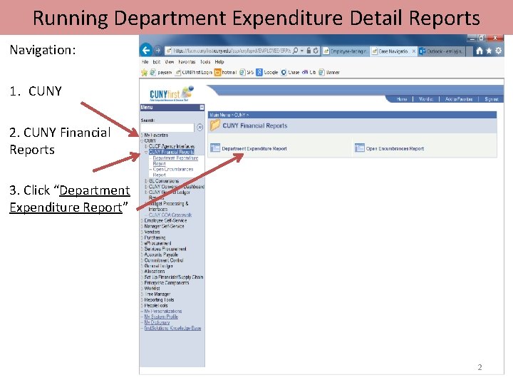Expand CUCF Agency Interfaces node
Viewport: 513px width, 385px height.
146,146
